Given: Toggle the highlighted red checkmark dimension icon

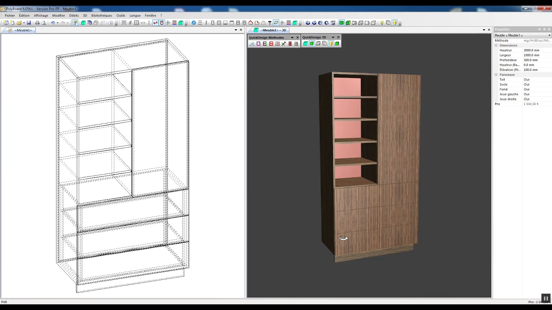Looking at the screenshot, I should click(155, 23).
